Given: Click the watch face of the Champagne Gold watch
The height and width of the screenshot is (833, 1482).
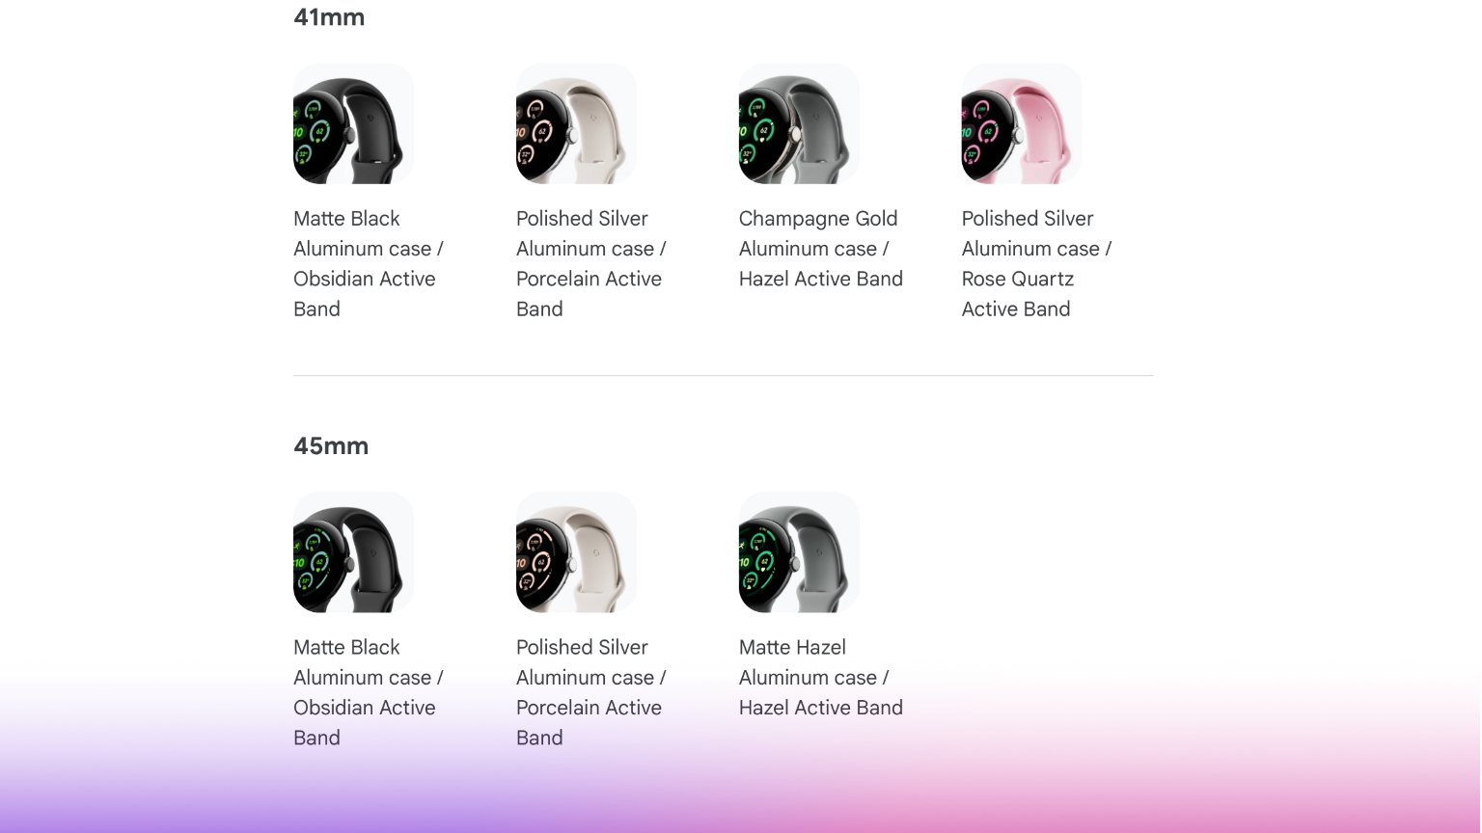Looking at the screenshot, I should coord(762,135).
